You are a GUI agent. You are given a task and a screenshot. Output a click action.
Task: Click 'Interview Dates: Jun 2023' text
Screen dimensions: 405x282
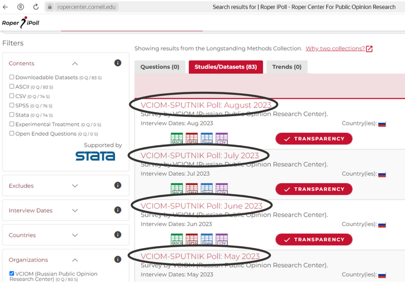click(x=176, y=224)
